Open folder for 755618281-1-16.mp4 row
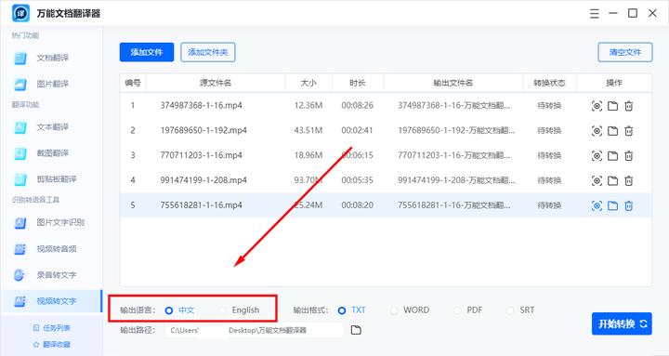This screenshot has height=356, width=669. click(x=612, y=205)
